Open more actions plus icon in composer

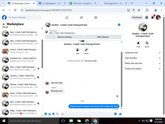[46, 114]
